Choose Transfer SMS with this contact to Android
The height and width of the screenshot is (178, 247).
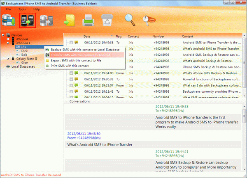click(85, 55)
